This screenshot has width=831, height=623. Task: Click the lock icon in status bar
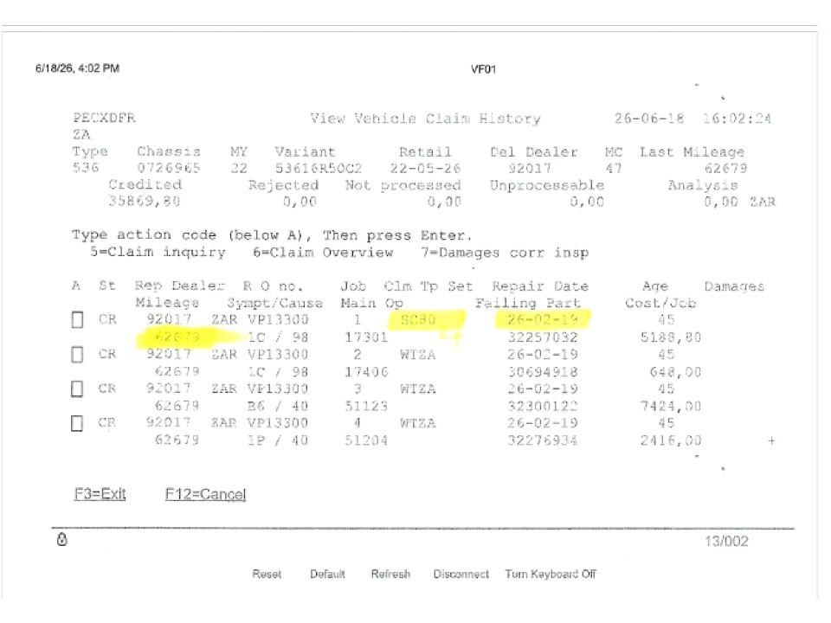pyautogui.click(x=62, y=539)
